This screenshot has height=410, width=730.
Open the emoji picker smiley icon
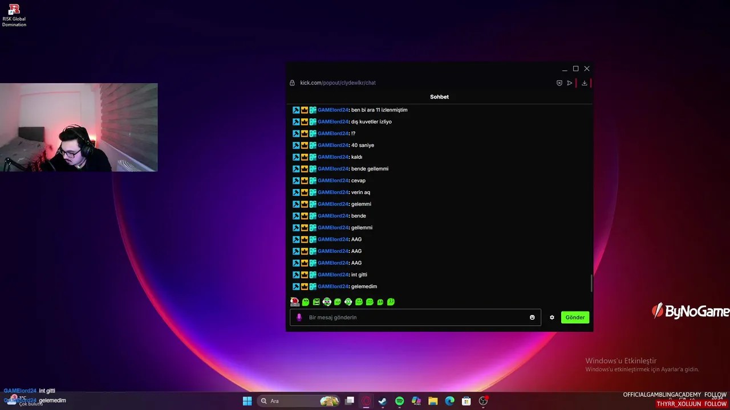[x=532, y=317]
